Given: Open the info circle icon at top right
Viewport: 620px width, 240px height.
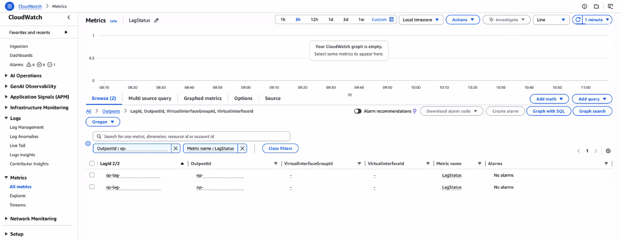Looking at the screenshot, I should click(584, 7).
